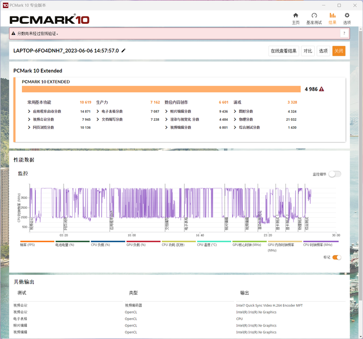363x339 pixels.
Task: Click the result name LAPTOP-6FO4DNH7_2023-06-06 14:57:57.0
Action: [x=66, y=51]
